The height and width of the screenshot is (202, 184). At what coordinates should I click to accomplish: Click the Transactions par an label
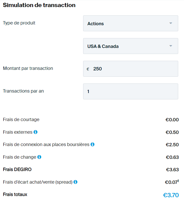point(23,91)
